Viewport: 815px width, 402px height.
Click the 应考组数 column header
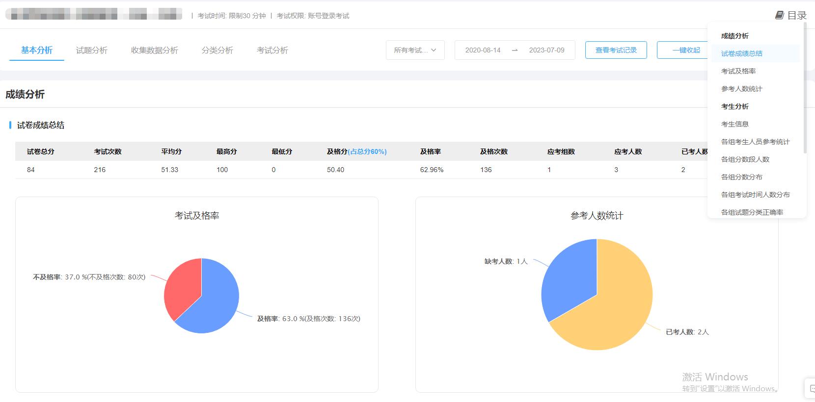pos(561,151)
